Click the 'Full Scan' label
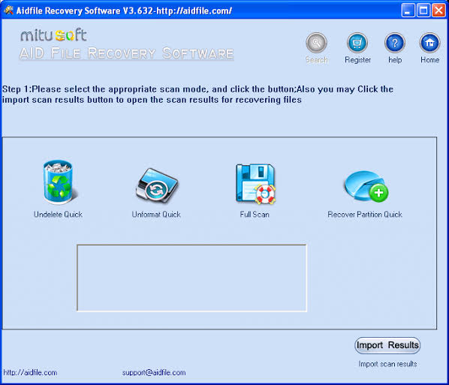Screen dimensions: 449x385 coord(255,215)
